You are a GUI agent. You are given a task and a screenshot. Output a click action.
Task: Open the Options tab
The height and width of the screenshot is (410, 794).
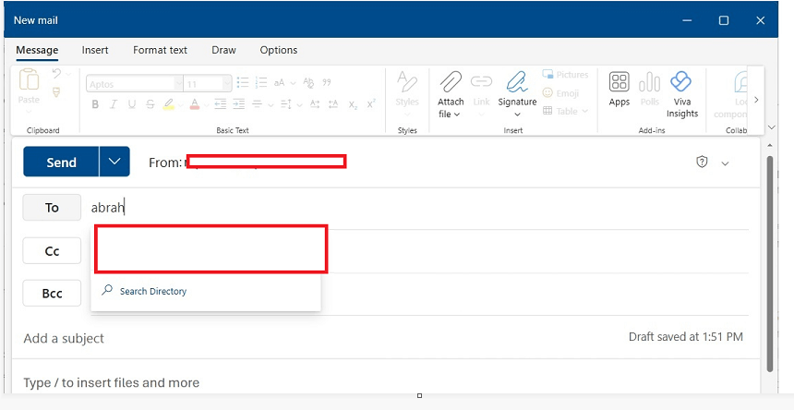(279, 50)
